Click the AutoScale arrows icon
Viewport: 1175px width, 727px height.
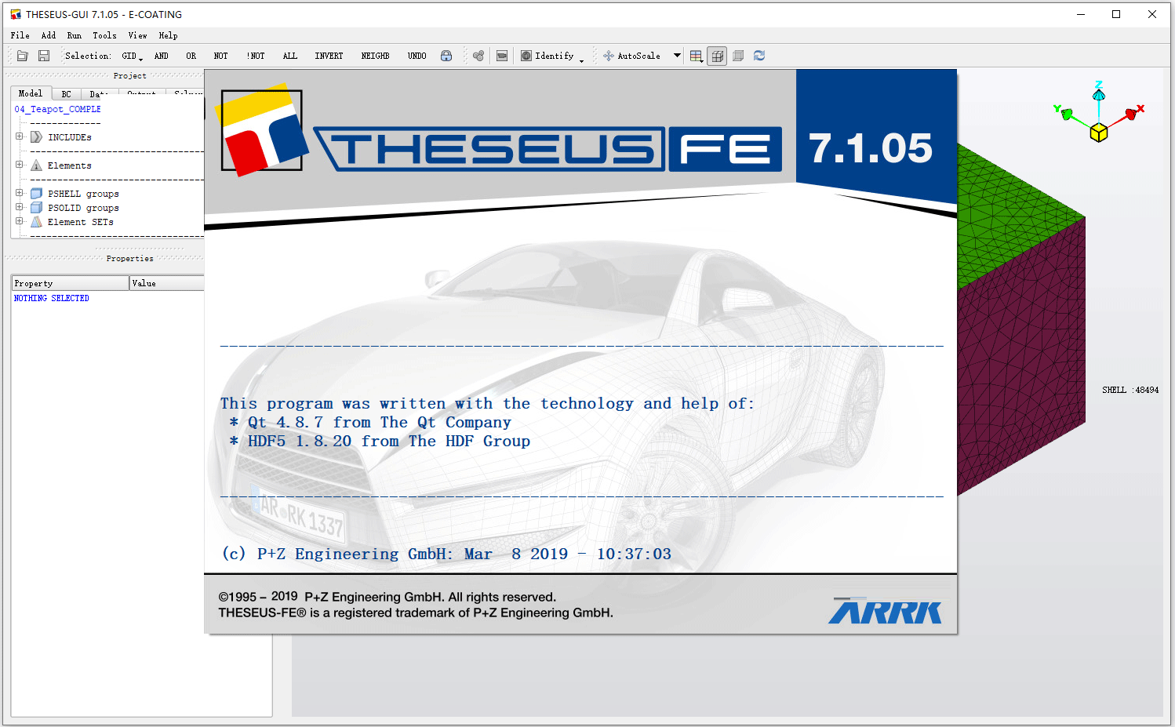tap(609, 56)
